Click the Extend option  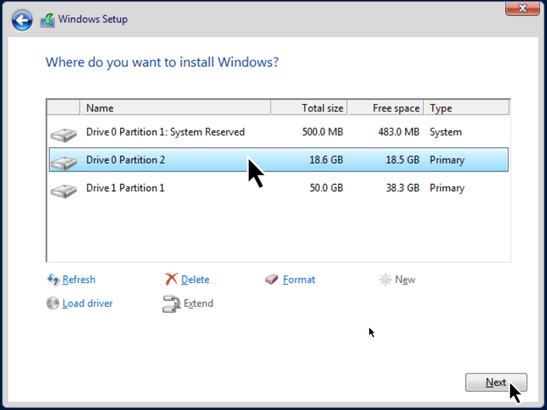coord(198,303)
